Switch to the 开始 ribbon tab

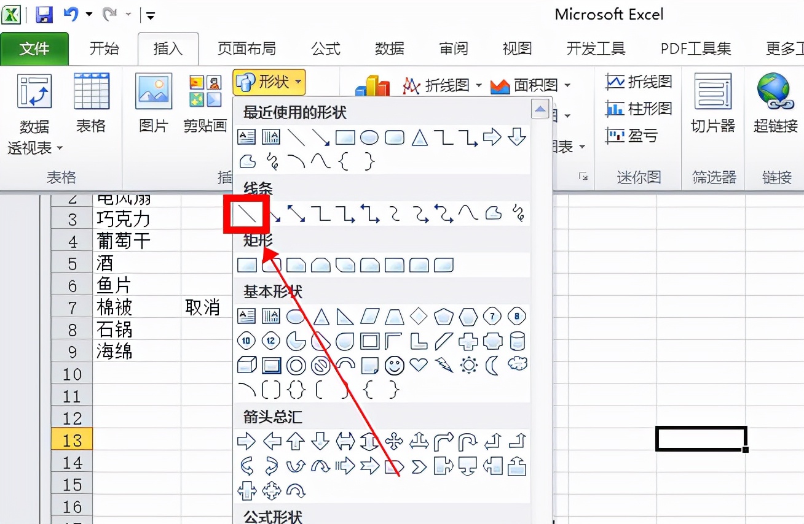click(x=103, y=48)
